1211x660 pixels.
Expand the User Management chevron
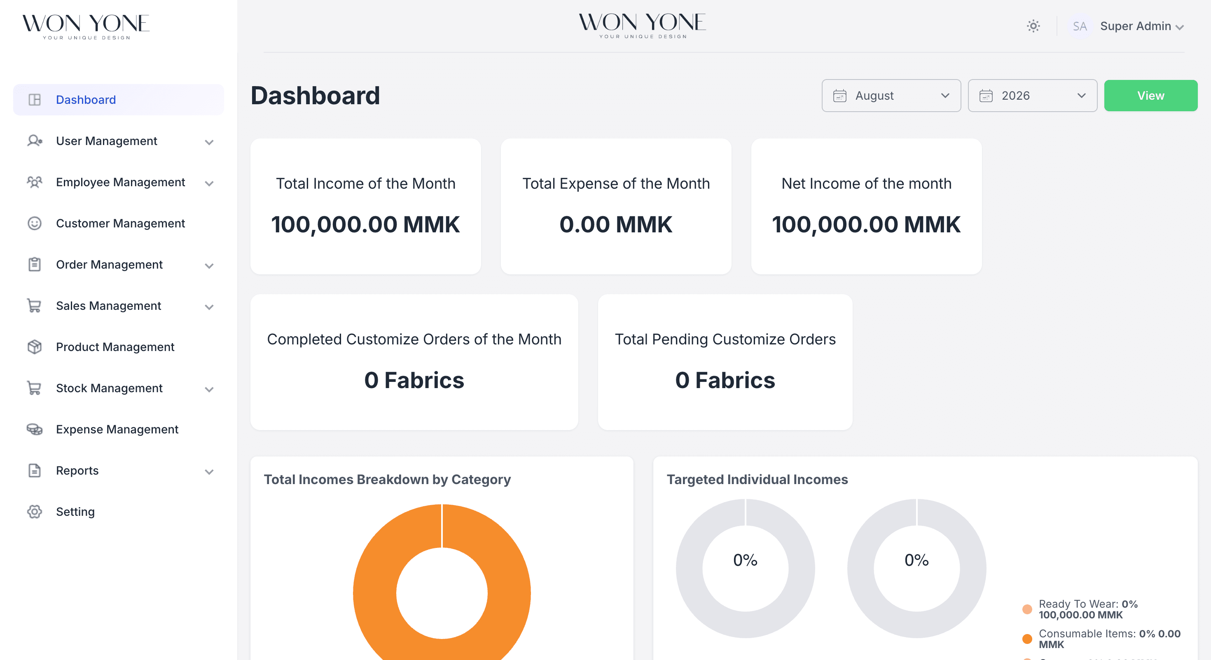(209, 142)
